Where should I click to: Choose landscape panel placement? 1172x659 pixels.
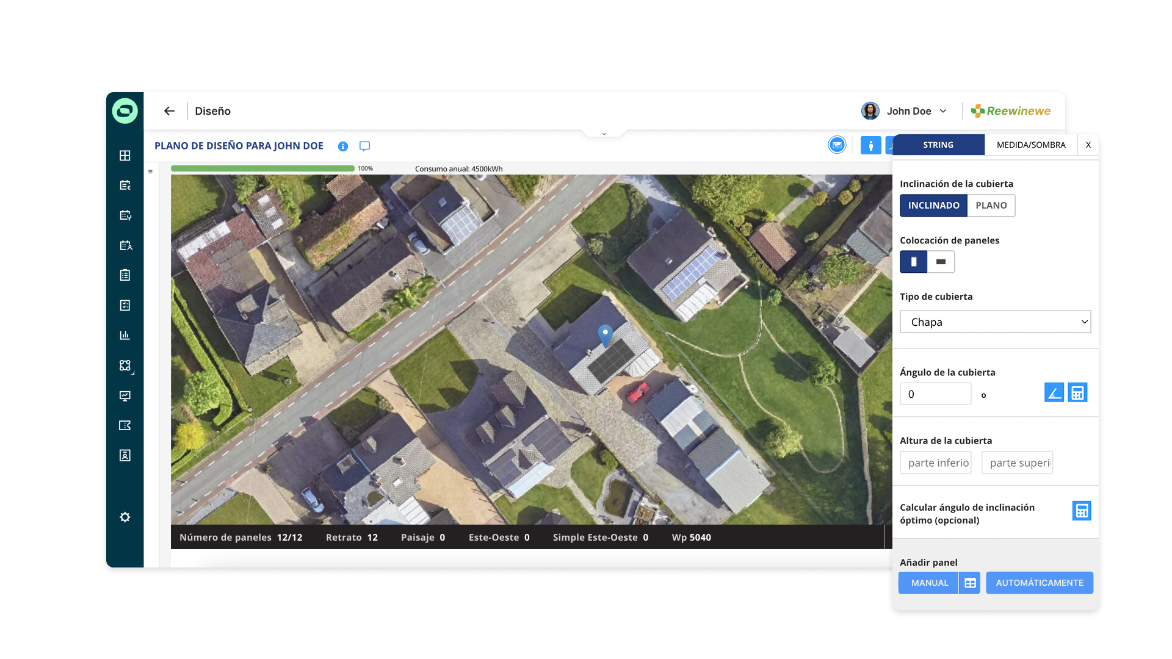point(941,262)
